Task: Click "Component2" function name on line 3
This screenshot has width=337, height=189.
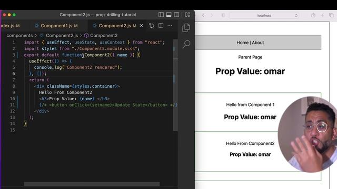Action: [97, 55]
